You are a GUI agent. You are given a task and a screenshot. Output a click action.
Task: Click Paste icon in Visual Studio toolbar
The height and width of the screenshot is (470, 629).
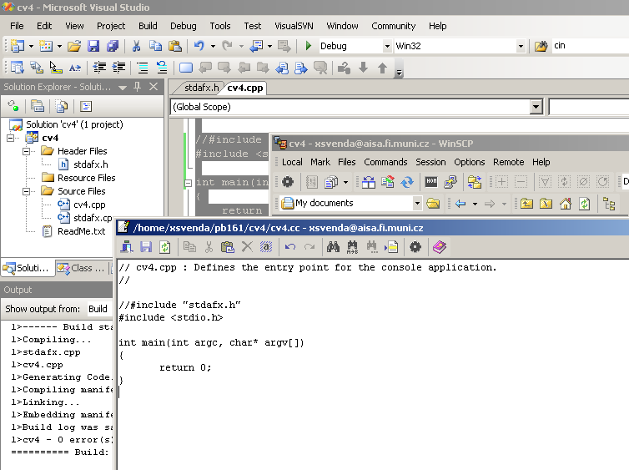175,46
